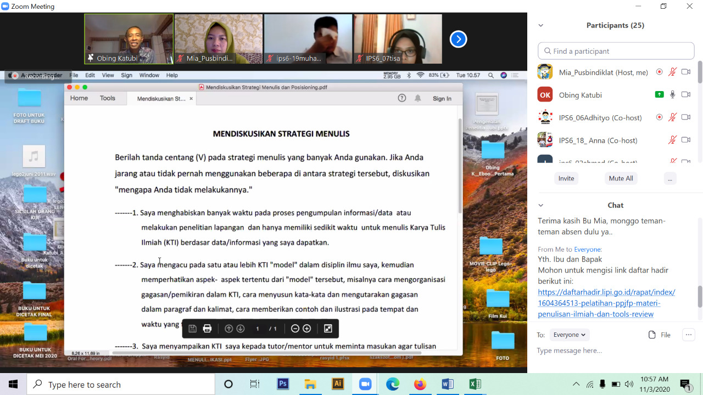Print the PDF from floating toolbar
The height and width of the screenshot is (395, 703).
[207, 329]
